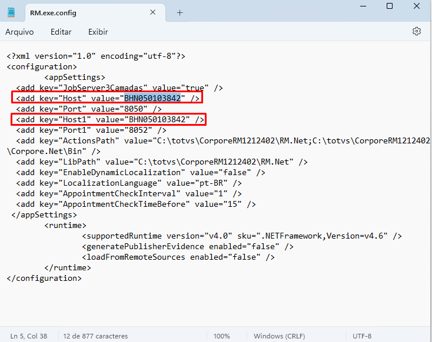432x342 pixels.
Task: Add a new tab with plus button
Action: (x=180, y=13)
